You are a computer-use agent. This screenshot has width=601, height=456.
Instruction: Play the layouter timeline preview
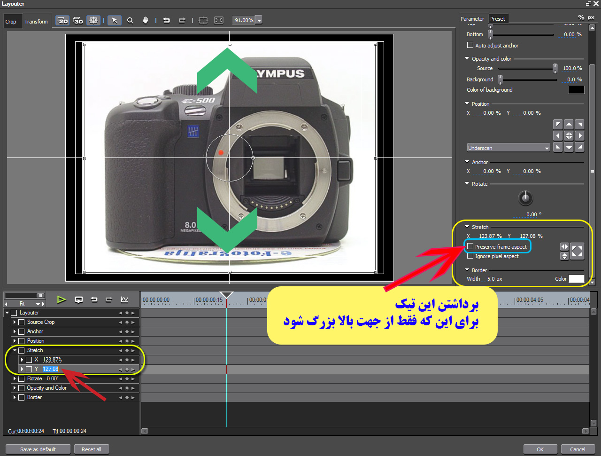pyautogui.click(x=61, y=299)
